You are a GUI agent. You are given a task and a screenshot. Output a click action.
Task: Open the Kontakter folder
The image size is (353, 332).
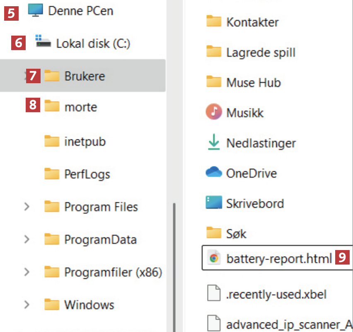click(x=252, y=22)
